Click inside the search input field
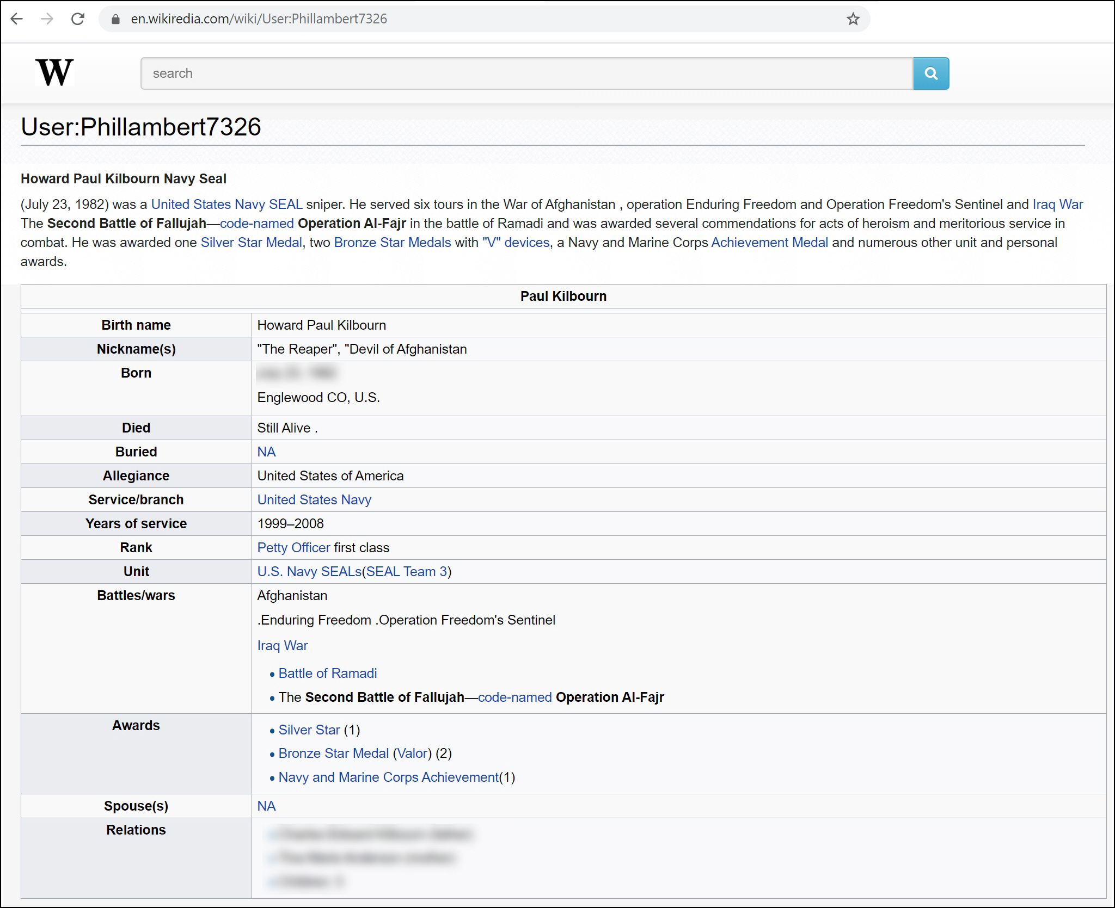The width and height of the screenshot is (1115, 908). (526, 73)
